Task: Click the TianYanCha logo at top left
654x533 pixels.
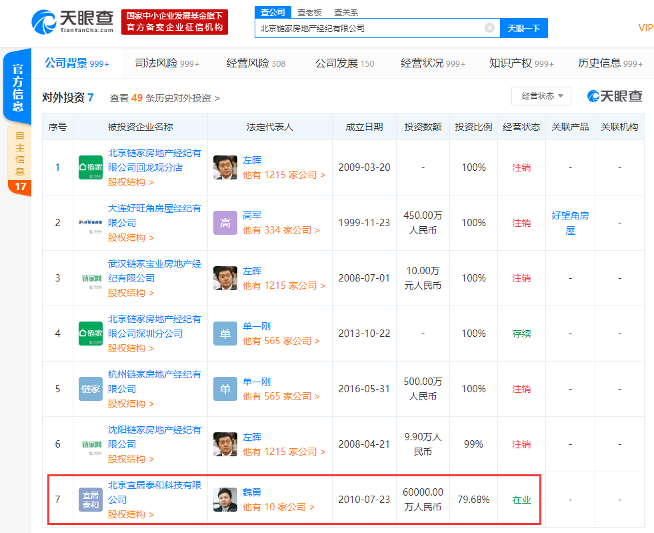Action: [x=73, y=22]
